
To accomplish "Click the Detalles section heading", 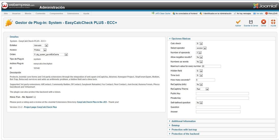I will 14,37.
